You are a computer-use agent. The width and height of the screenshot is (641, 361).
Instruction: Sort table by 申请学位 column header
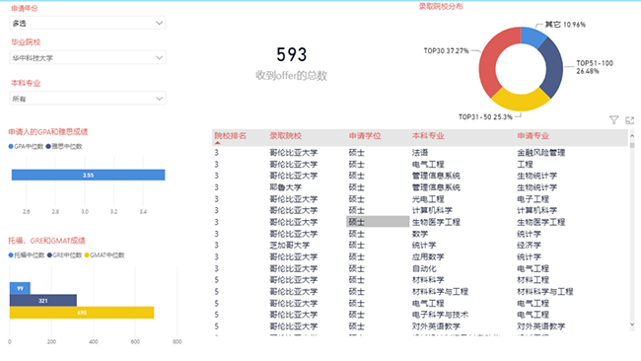coord(365,136)
